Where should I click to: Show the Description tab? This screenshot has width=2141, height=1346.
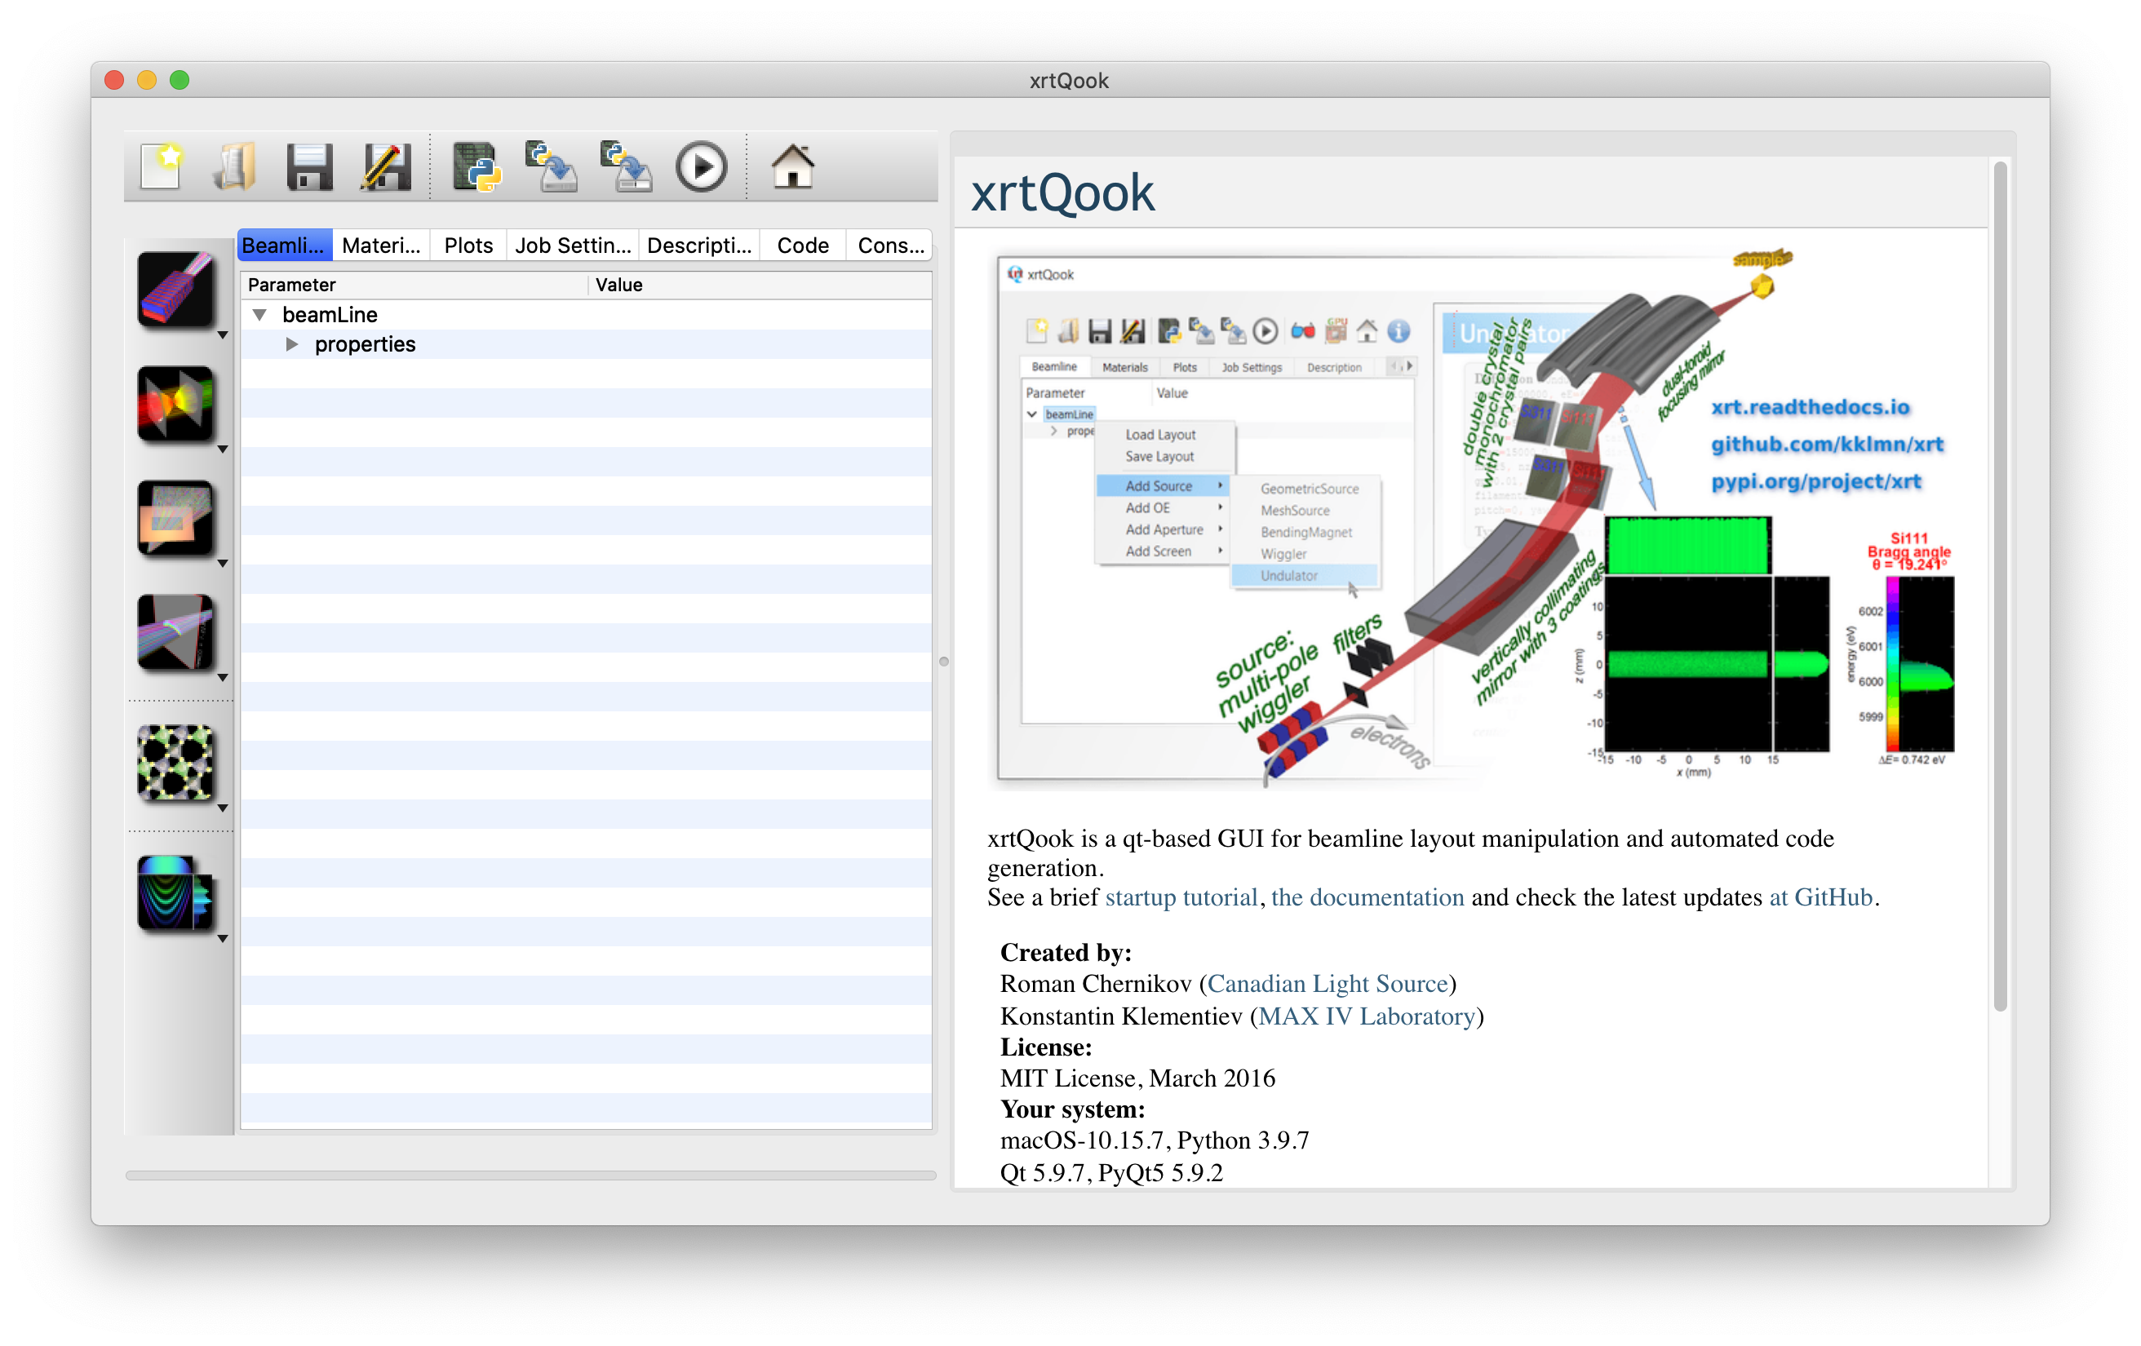coord(700,246)
